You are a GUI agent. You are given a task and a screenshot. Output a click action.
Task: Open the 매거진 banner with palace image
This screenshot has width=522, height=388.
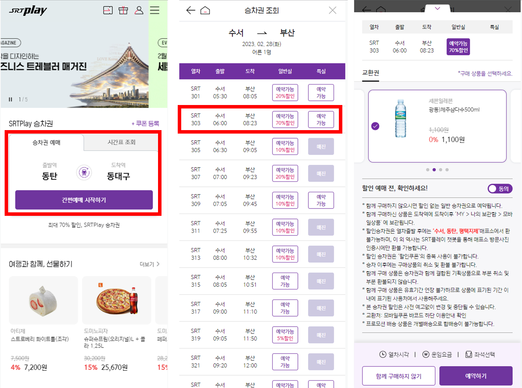[75, 54]
